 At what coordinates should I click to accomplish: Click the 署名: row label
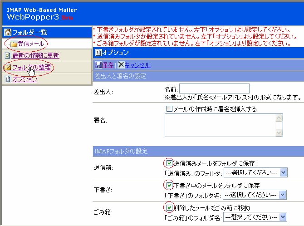[x=100, y=120]
